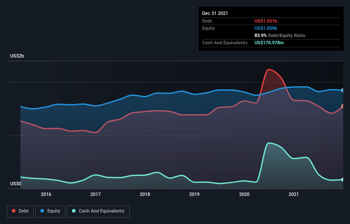Viewport: 350px width, 224px height.
Task: Click the US$1.850b equity value
Action: tap(266, 28)
